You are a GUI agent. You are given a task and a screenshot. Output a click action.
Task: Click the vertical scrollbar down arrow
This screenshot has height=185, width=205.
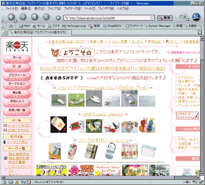click(x=202, y=174)
